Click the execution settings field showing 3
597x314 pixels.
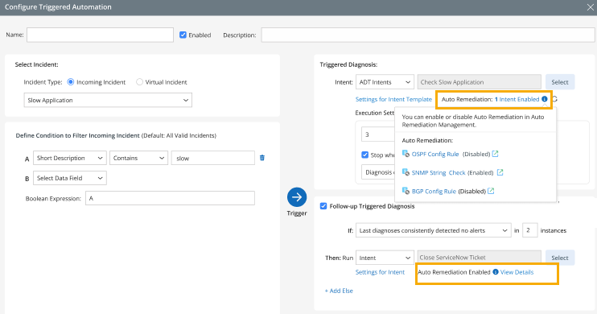coord(378,134)
